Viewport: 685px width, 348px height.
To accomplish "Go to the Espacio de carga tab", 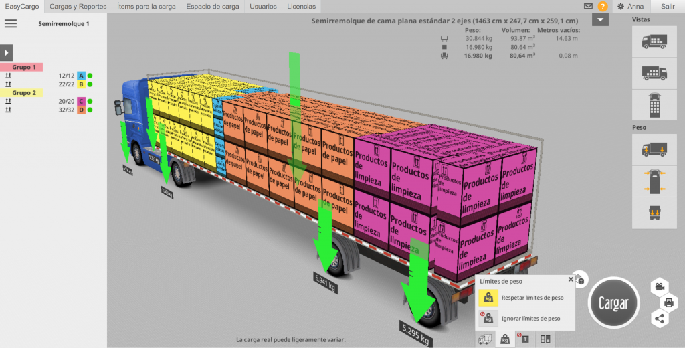I will coord(212,7).
